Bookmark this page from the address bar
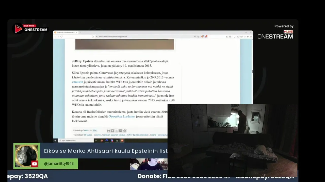This screenshot has height=182, width=325. (x=93, y=37)
